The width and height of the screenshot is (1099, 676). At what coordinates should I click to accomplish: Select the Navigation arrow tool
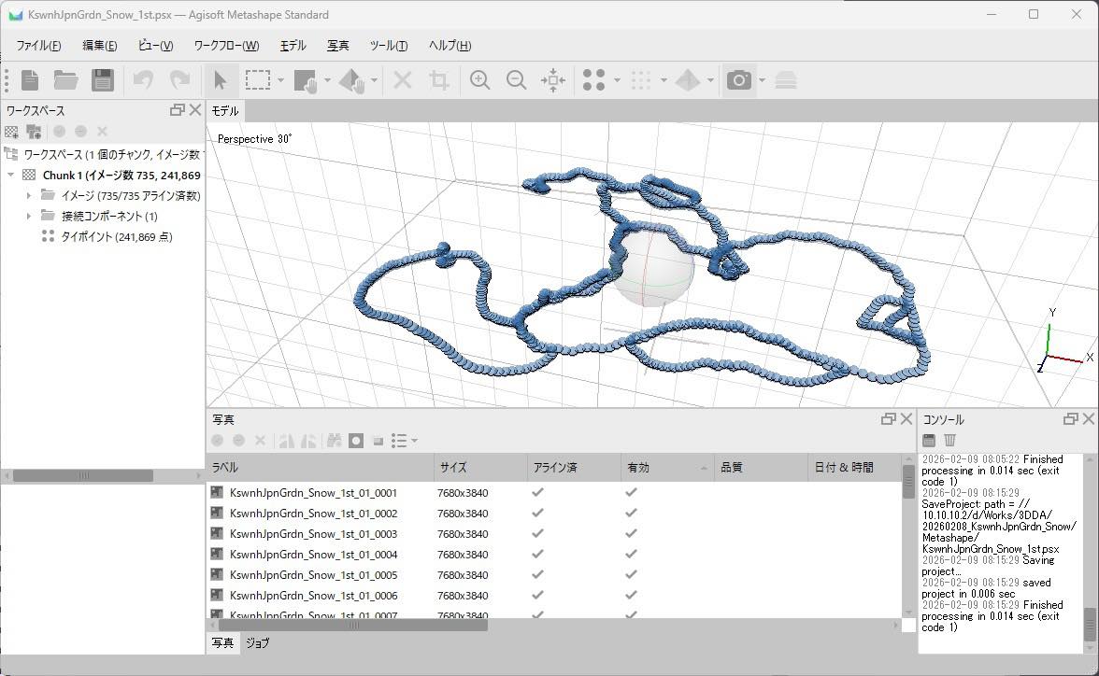coord(221,80)
